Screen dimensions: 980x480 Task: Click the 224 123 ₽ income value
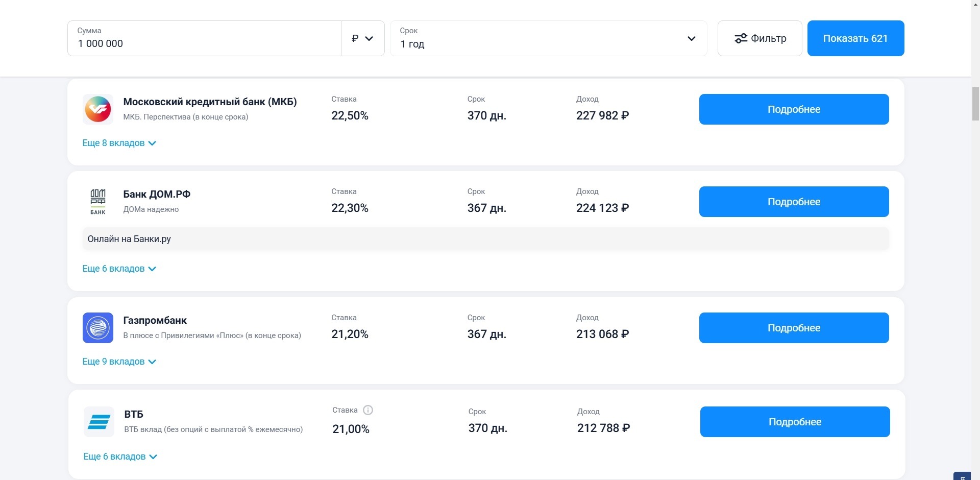coord(603,208)
